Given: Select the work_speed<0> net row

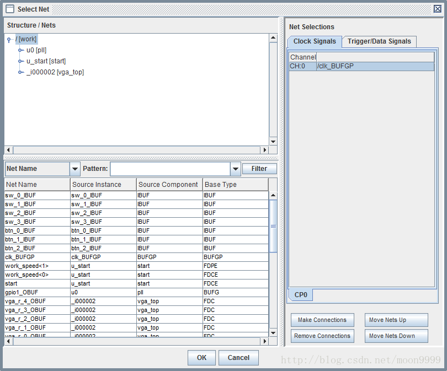Looking at the screenshot, I should [136, 275].
